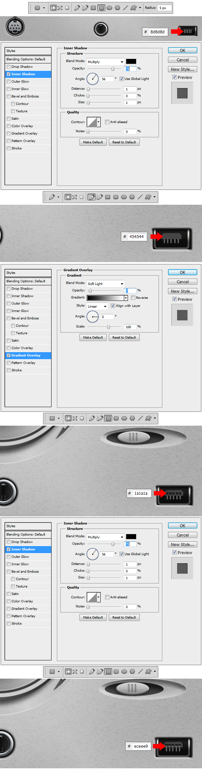Click the Scale slider handle in Gradient Overlay

coord(108,327)
